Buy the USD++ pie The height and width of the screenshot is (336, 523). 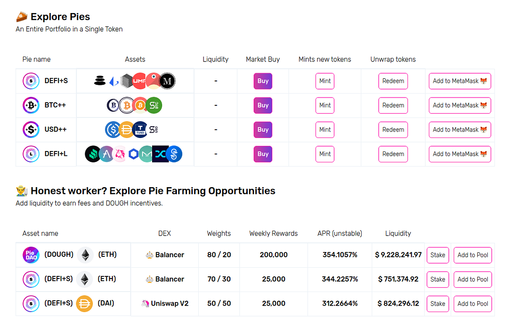(263, 130)
